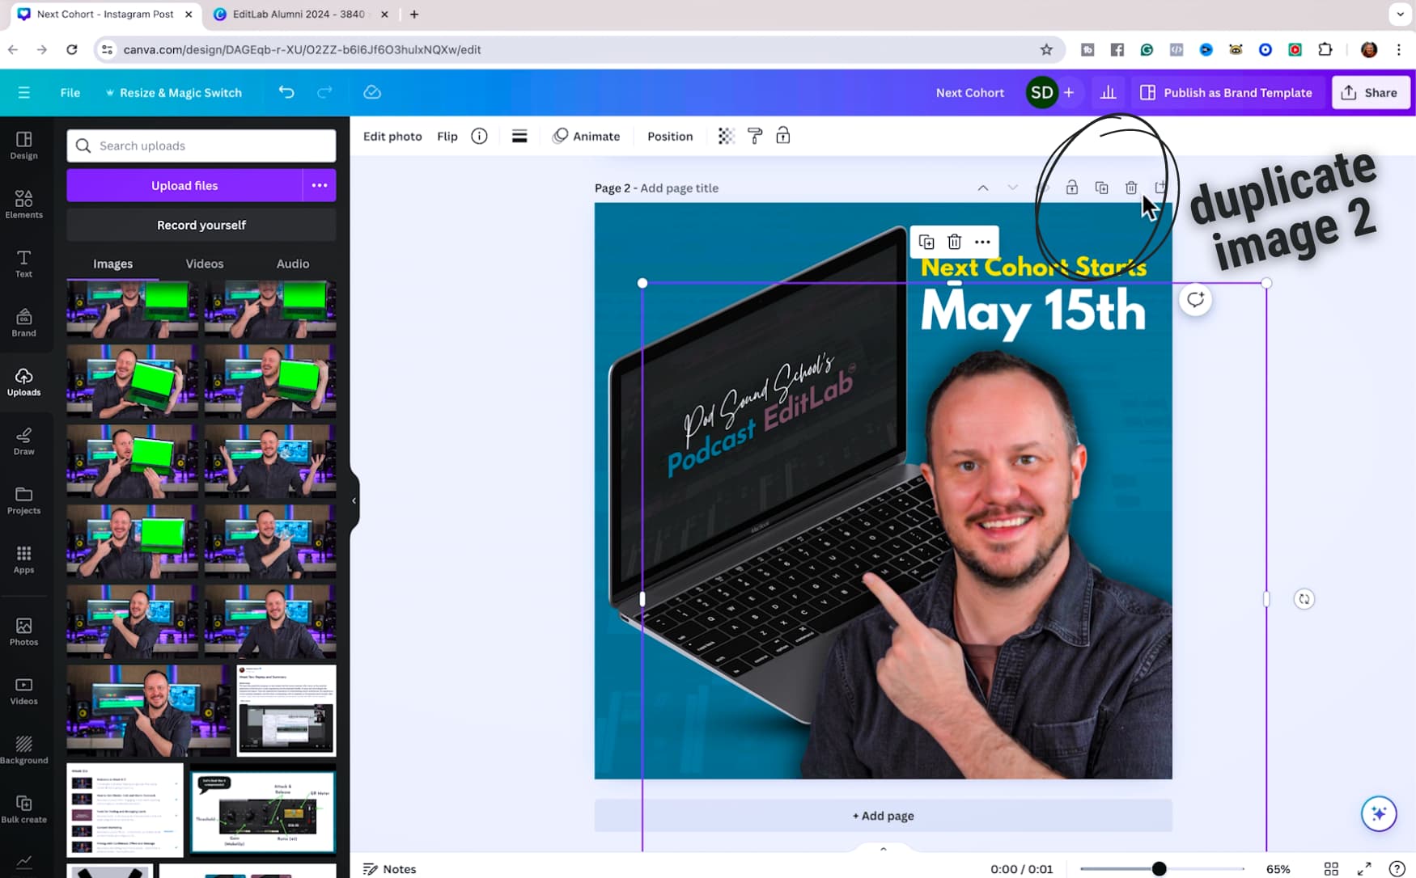The height and width of the screenshot is (878, 1416).
Task: Open the Photos panel
Action: click(x=23, y=631)
